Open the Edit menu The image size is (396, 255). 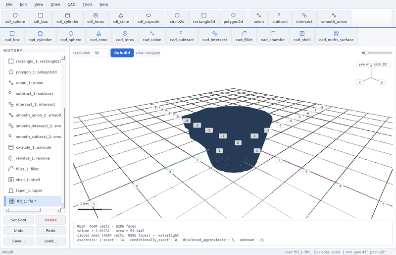click(x=23, y=4)
